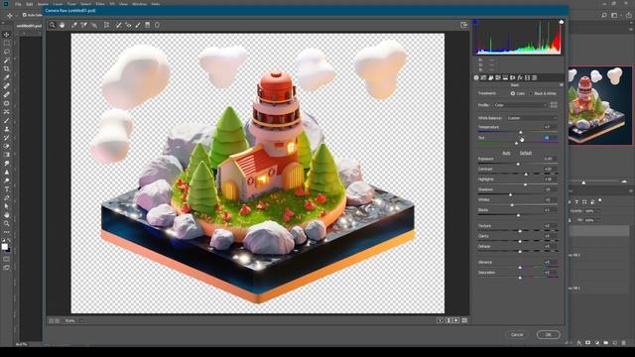The image size is (635, 357).
Task: Toggle Auto-Select checkbox in Photoshop options bar
Action: [x=24, y=15]
